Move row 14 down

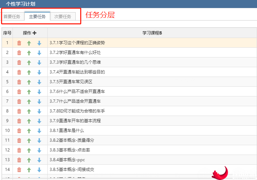coord(39,170)
